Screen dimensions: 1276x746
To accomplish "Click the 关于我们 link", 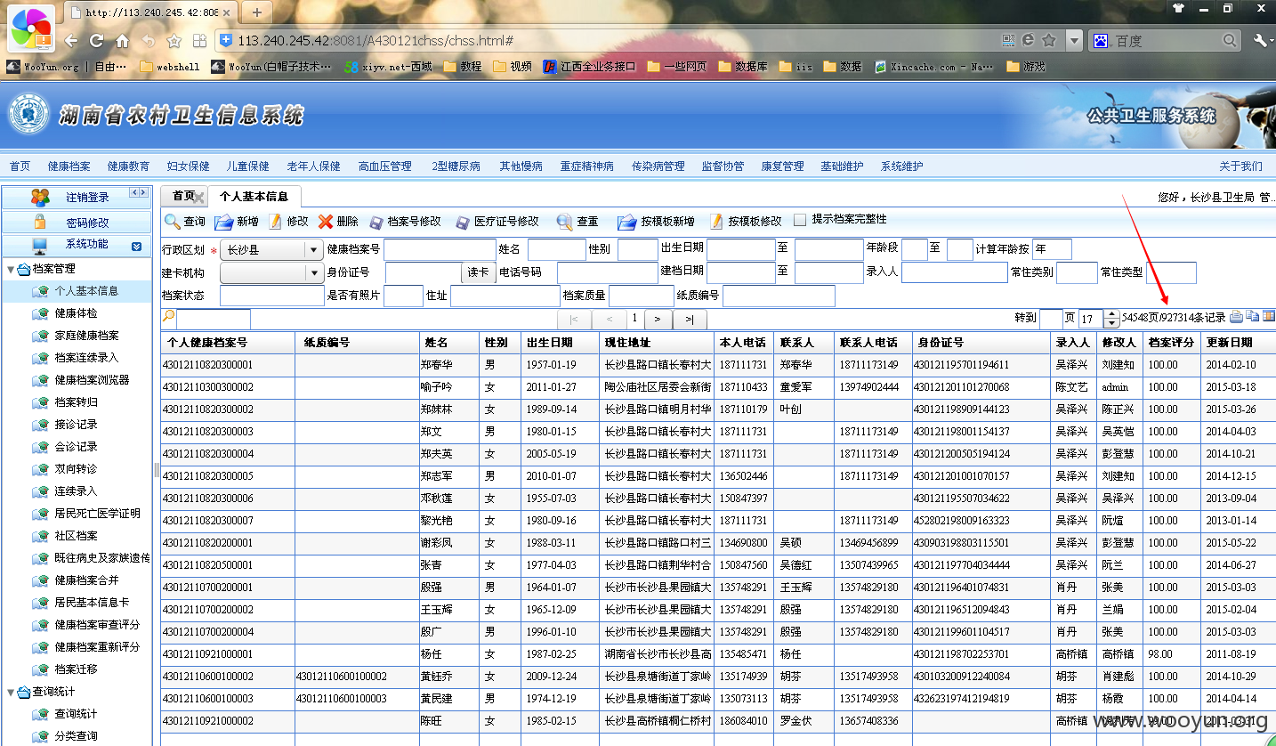I will 1240,166.
